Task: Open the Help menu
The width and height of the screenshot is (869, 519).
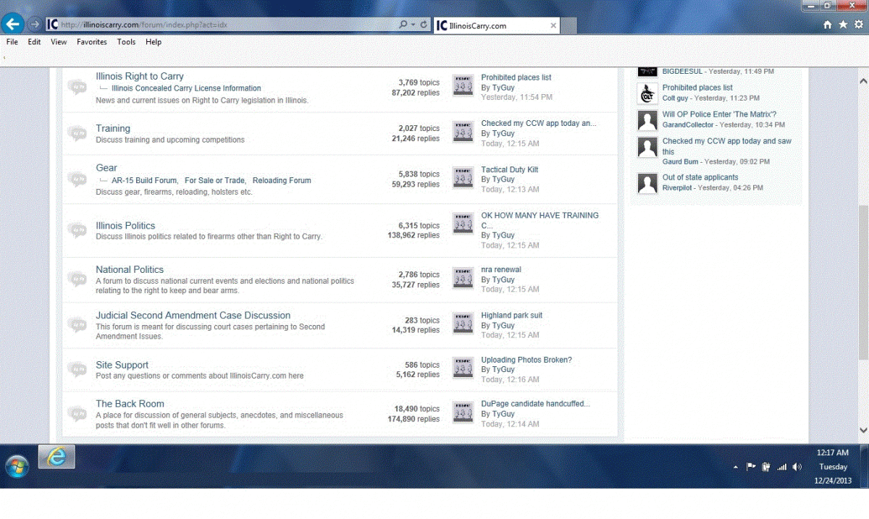Action: click(x=154, y=42)
